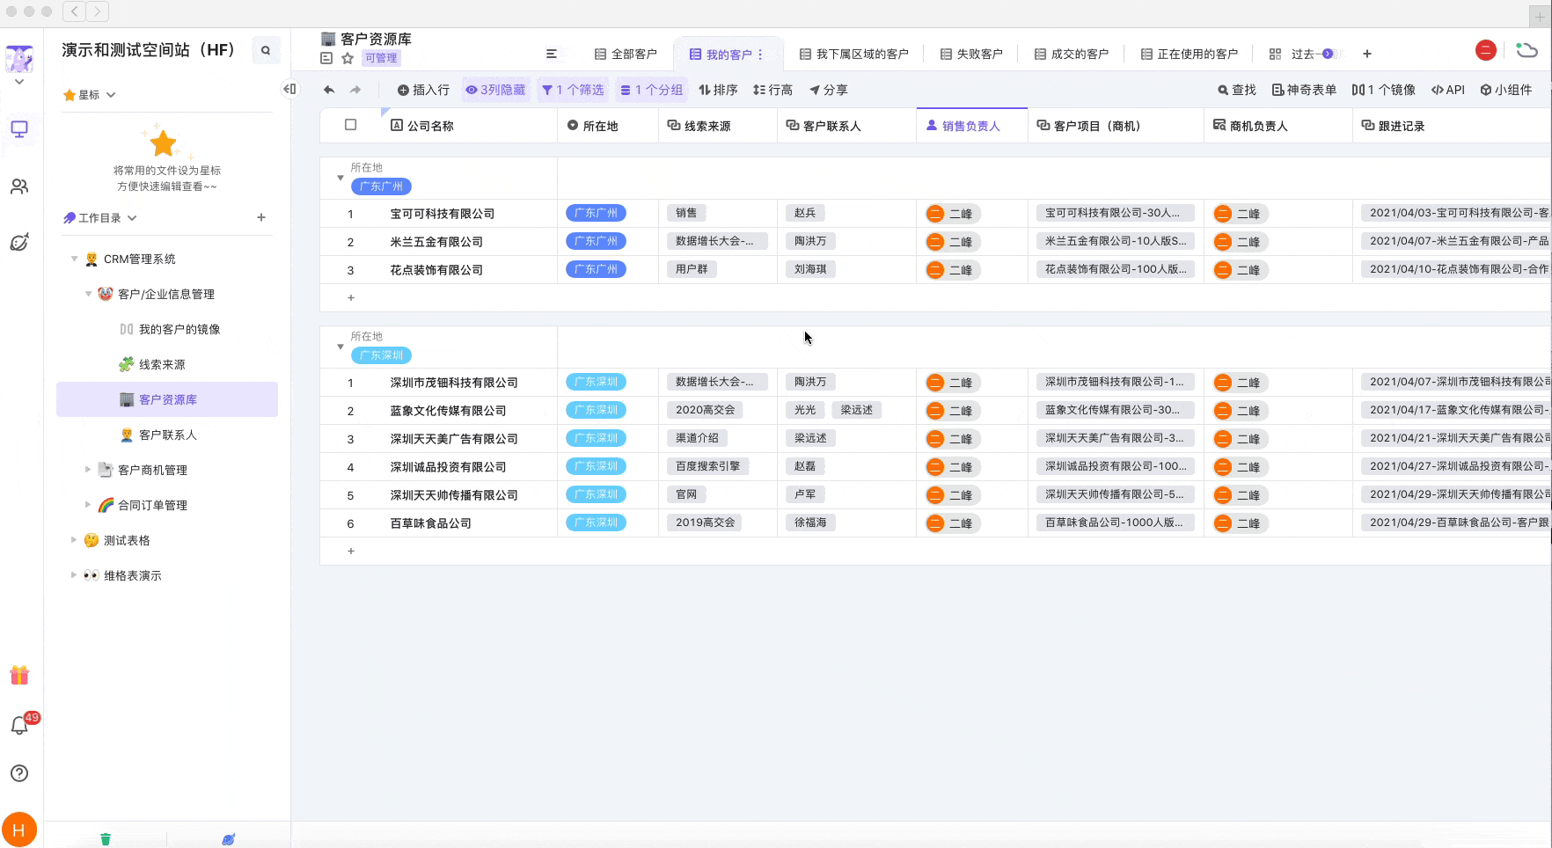The image size is (1552, 848).
Task: Collapse the sidebar panel
Action: [289, 89]
